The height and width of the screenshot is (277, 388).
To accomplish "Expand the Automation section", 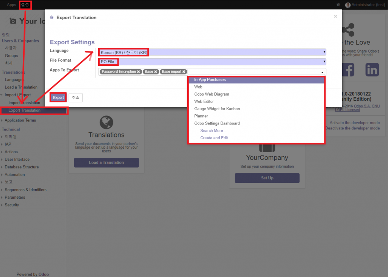I will [x=15, y=174].
